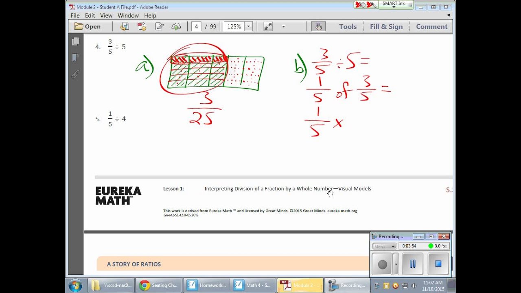Pause the screen recording
This screenshot has height=293, width=521.
click(x=413, y=264)
